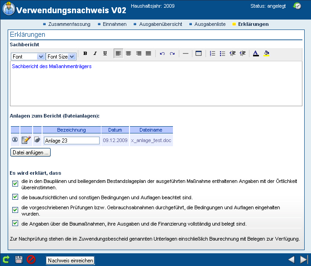Viewport: 311px width, 266px height.
Task: Increase the text indent
Action: click(242, 53)
